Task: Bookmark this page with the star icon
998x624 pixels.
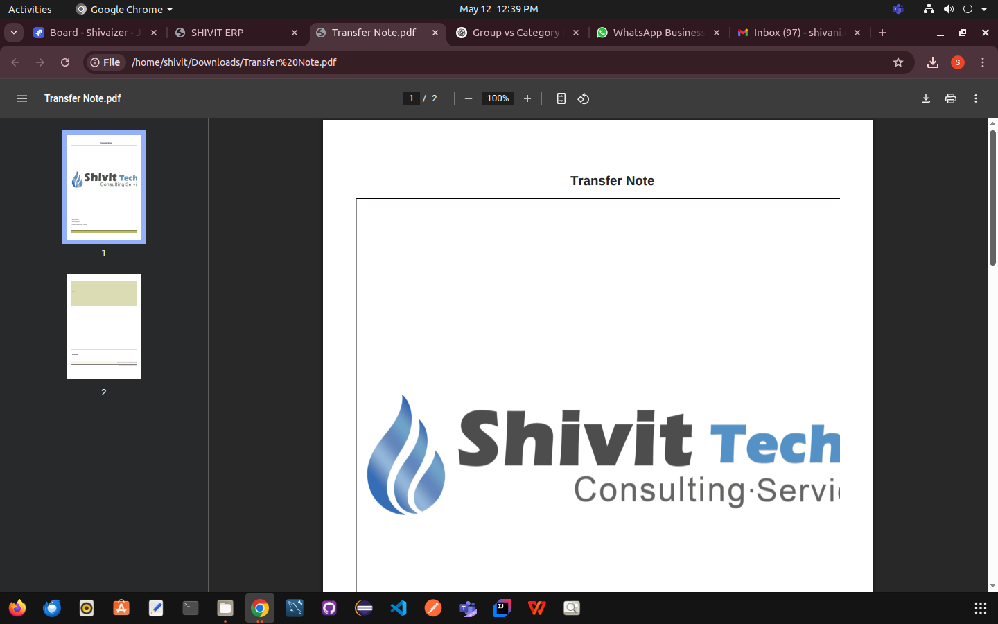Action: tap(898, 62)
